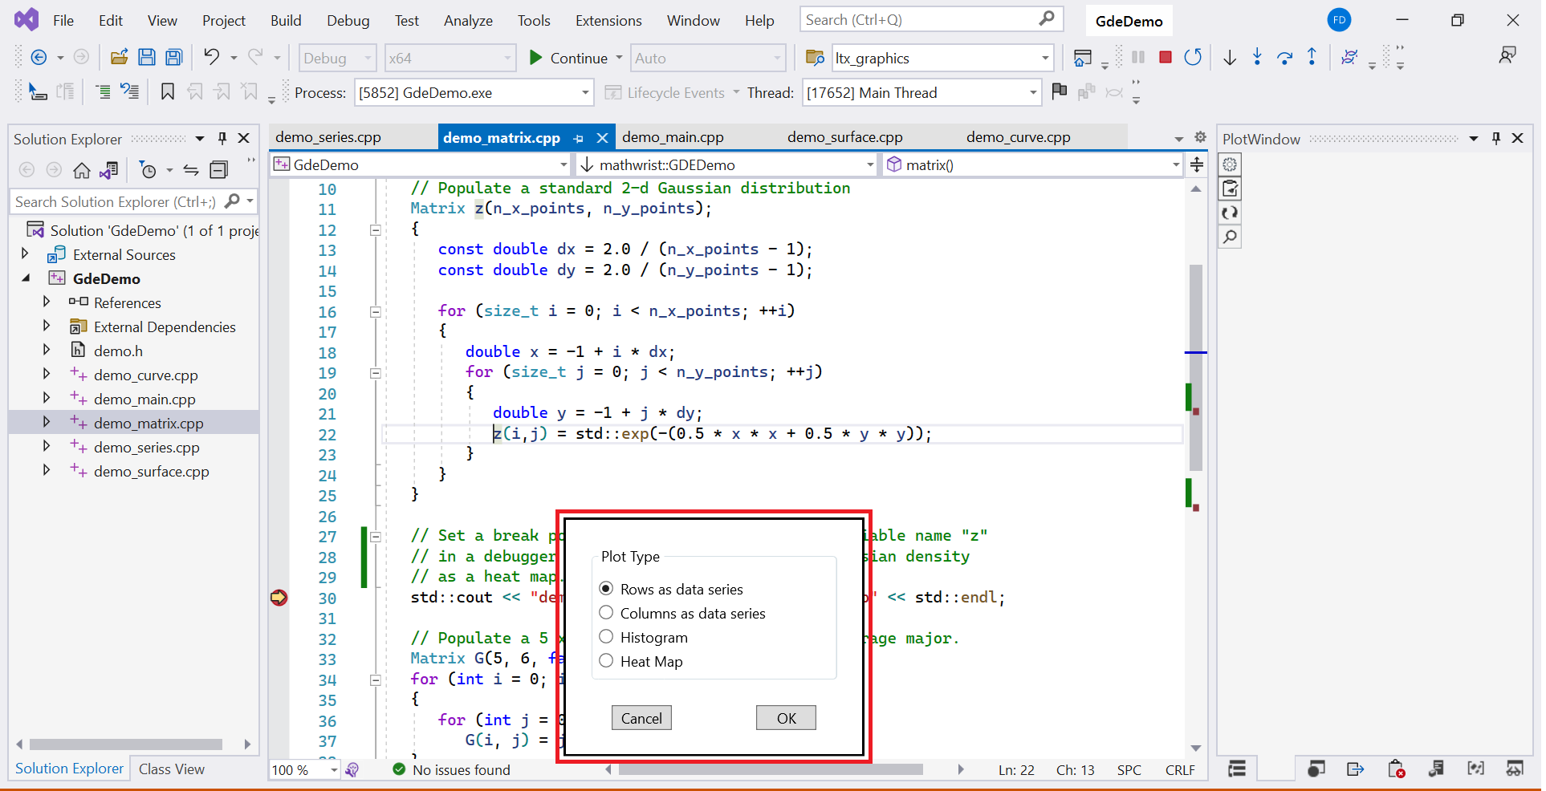Viewport: 1546px width, 791px height.
Task: Click the Sync with Active Document icon
Action: tap(191, 170)
